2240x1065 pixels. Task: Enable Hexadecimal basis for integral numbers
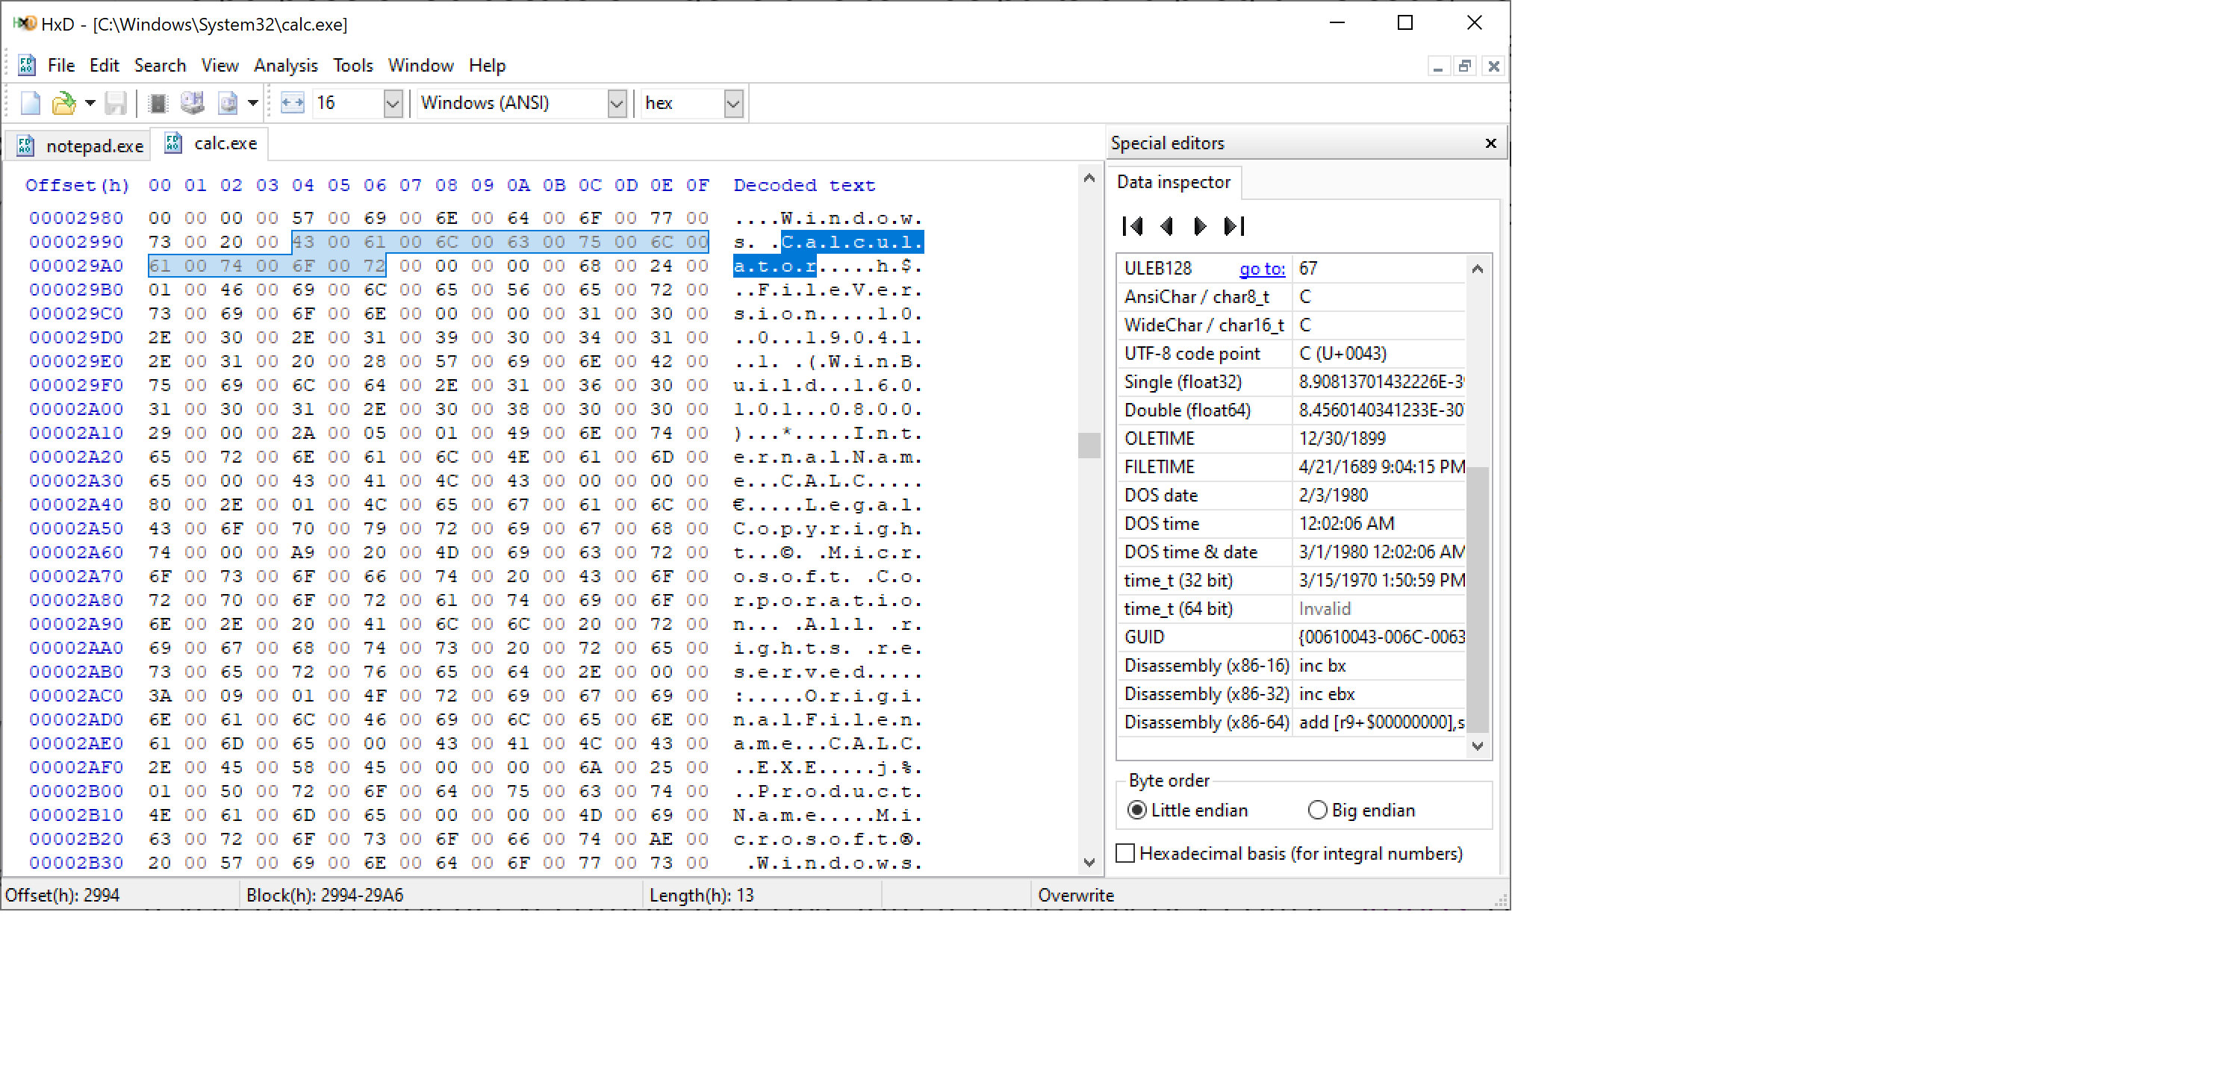tap(1126, 853)
